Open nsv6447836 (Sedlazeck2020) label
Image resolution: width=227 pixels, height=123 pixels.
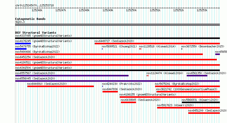(x=122, y=89)
